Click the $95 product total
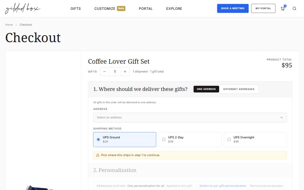This screenshot has width=304, height=190. coord(287,65)
